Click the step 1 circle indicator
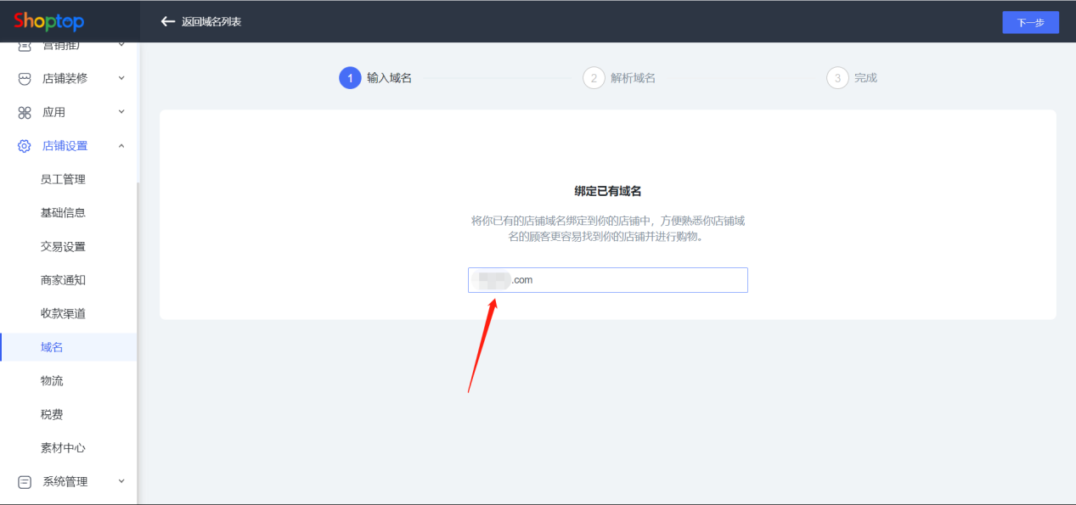The image size is (1076, 505). [x=349, y=78]
